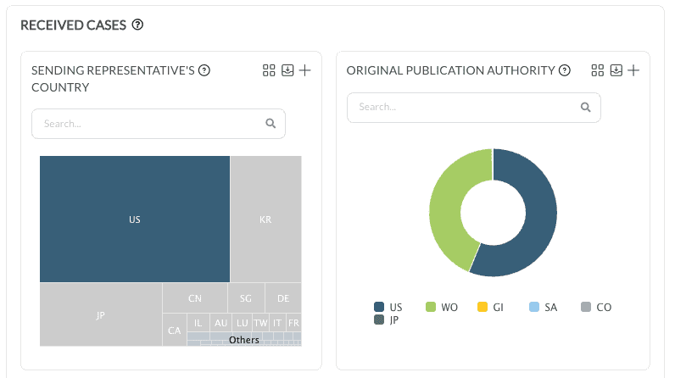Screen dimensions: 675x378
Task: Switch Original Publication Authority to grid view
Action: coord(598,70)
